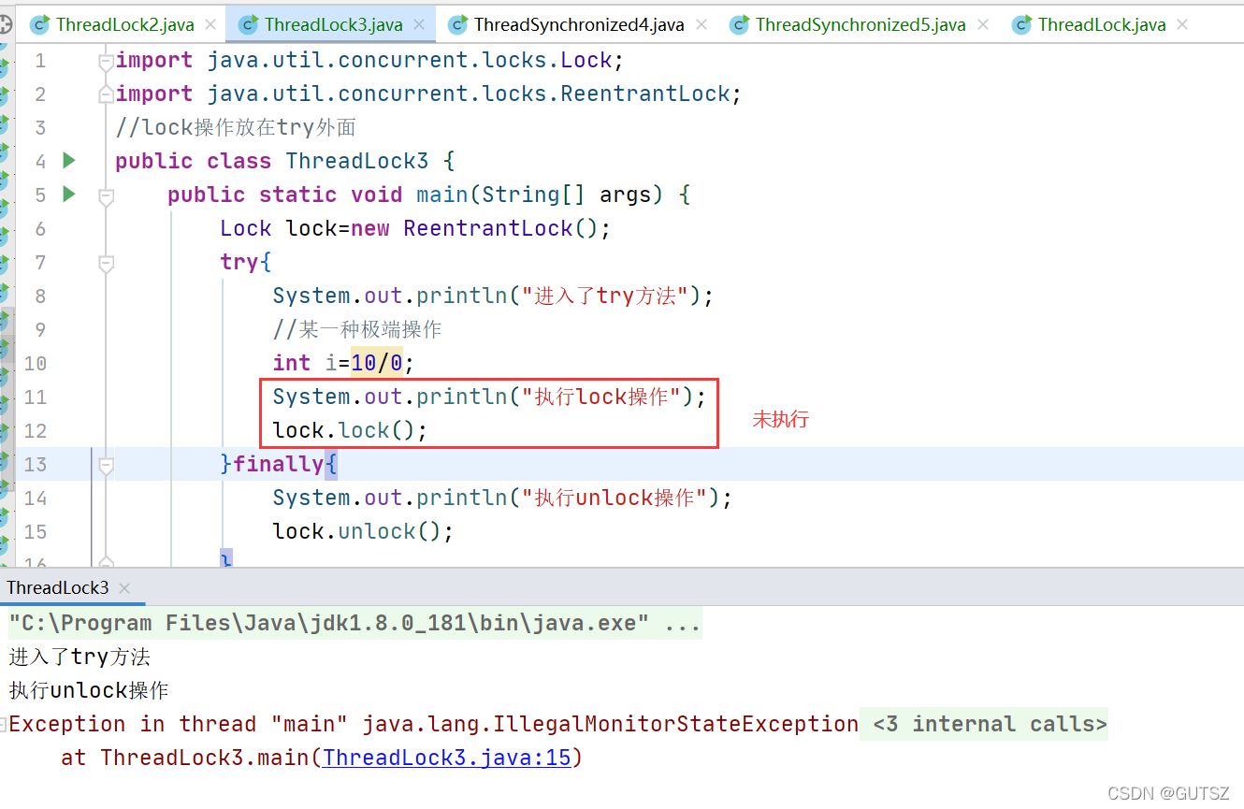Image resolution: width=1244 pixels, height=809 pixels.
Task: Click ReentrantLock() constructor on line 6
Action: click(x=500, y=228)
